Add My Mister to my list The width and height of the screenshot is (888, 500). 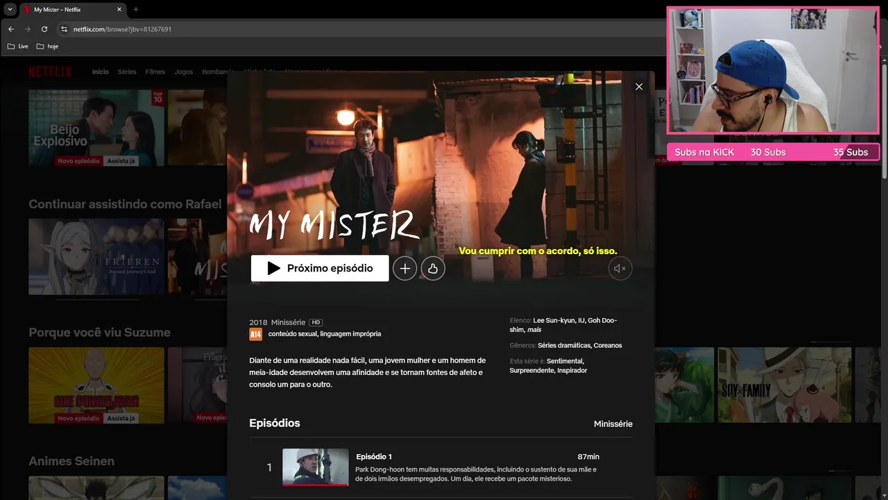coord(405,268)
